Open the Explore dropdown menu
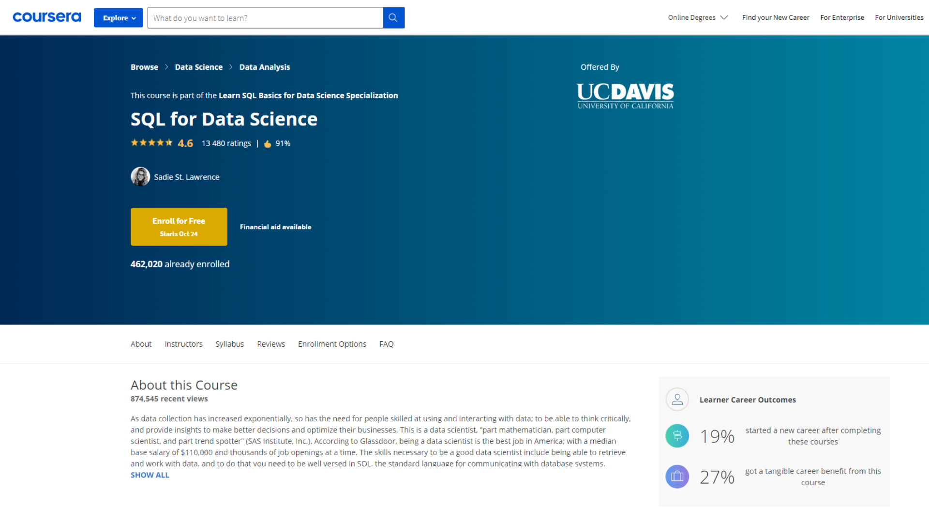This screenshot has height=523, width=929. [119, 18]
